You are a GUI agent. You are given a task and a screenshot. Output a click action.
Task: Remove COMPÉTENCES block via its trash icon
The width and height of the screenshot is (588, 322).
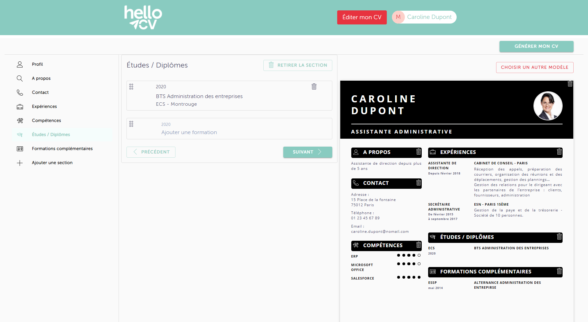click(419, 245)
